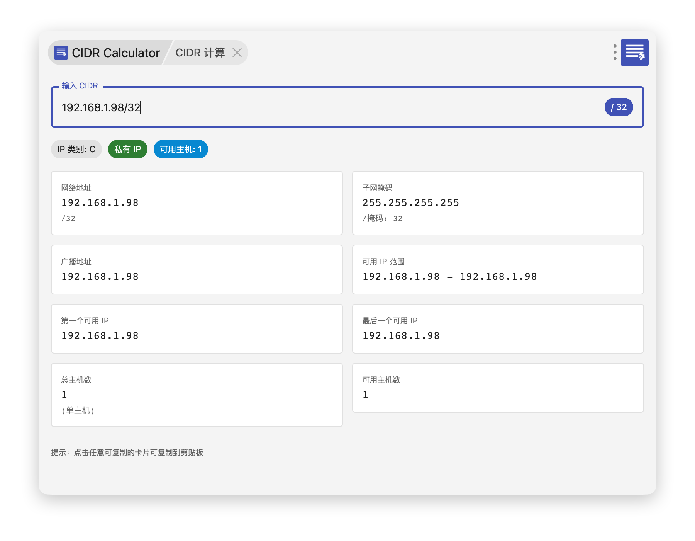
Task: Click the blue 可用主机: 1 badge
Action: [x=181, y=149]
